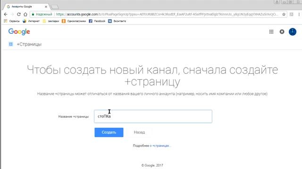This screenshot has width=302, height=169.
Task: Open the account profile avatar
Action: [293, 32]
